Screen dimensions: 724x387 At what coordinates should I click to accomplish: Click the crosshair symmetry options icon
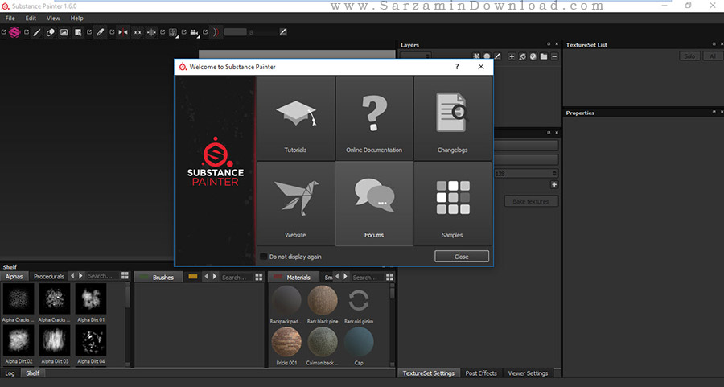click(x=151, y=32)
